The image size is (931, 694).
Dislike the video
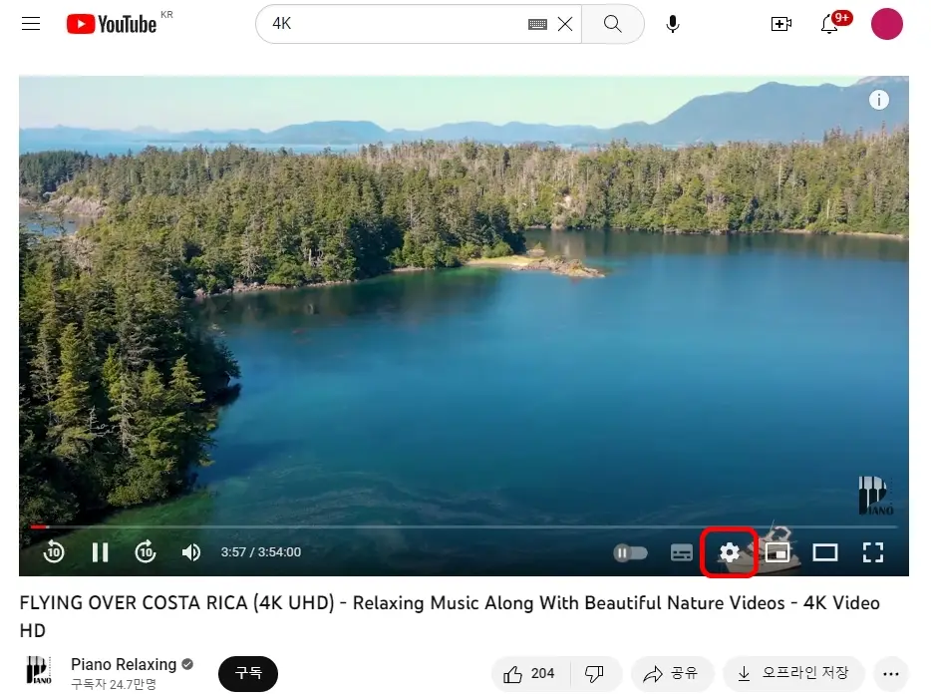coord(594,674)
